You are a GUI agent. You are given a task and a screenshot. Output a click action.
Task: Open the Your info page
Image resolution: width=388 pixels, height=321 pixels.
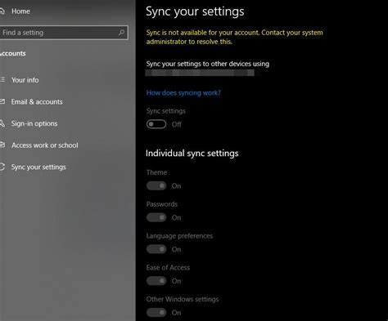(x=25, y=80)
